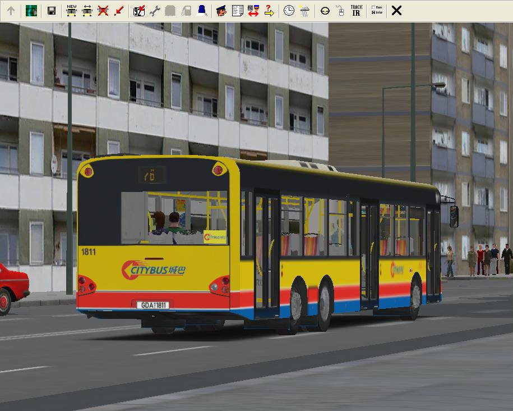This screenshot has width=513, height=411.
Task: Toggle mouse control icon
Action: 340,11
